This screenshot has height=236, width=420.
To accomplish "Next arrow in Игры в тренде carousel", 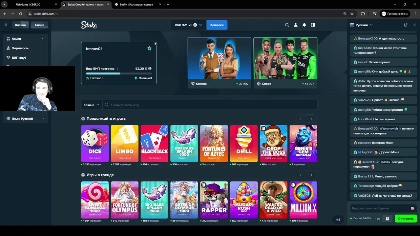I will (x=311, y=175).
